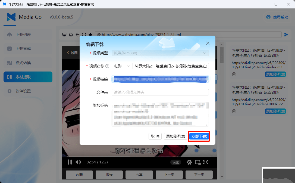Open 下载完成 from the sidebar
295x183 pixels.
tap(28, 49)
